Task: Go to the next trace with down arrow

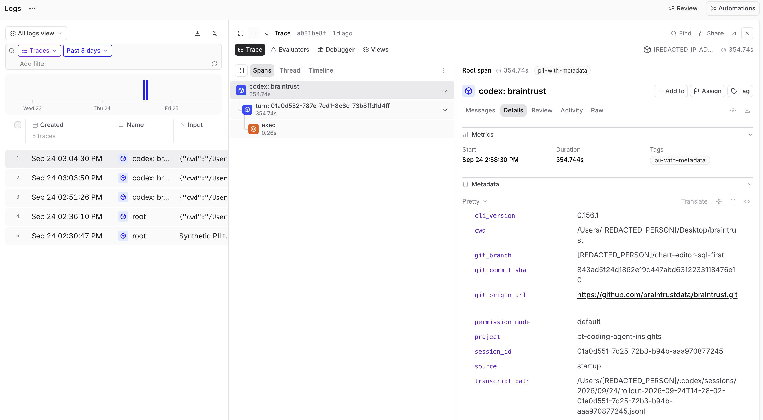Action: [x=267, y=33]
